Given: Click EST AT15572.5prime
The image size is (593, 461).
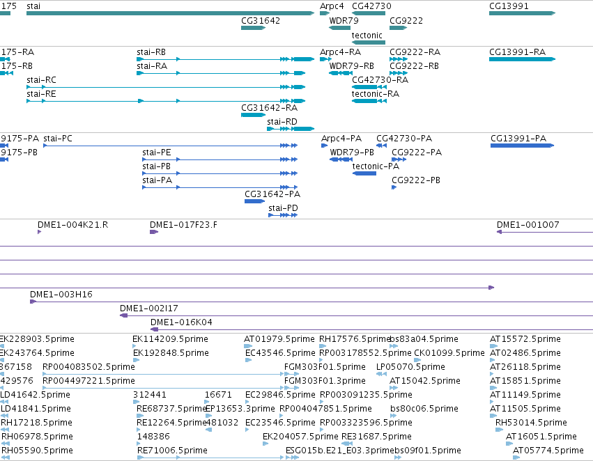Looking at the screenshot, I should click(x=493, y=346).
